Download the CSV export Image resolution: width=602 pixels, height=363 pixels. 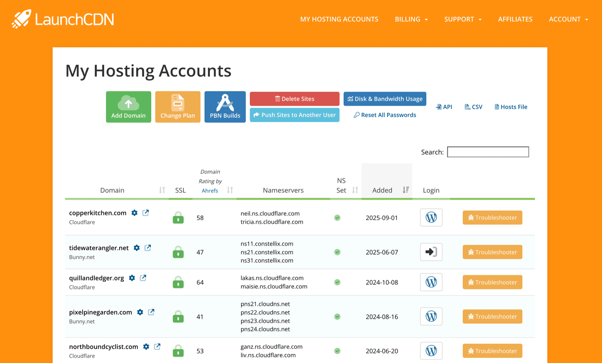[x=473, y=107]
